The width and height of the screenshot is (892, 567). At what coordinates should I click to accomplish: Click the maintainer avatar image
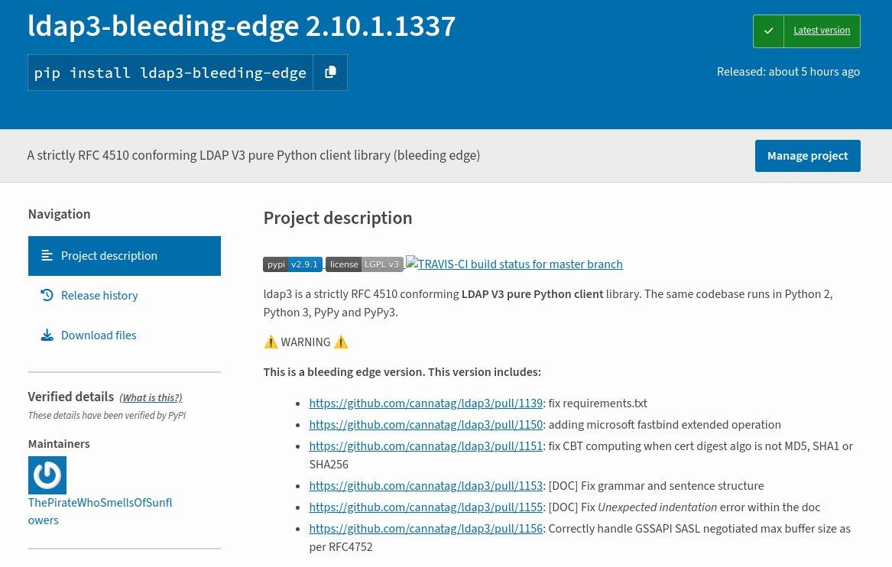[47, 475]
